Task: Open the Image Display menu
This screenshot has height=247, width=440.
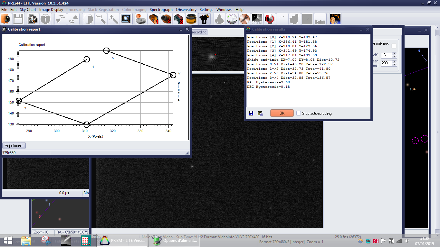Action: [x=51, y=10]
